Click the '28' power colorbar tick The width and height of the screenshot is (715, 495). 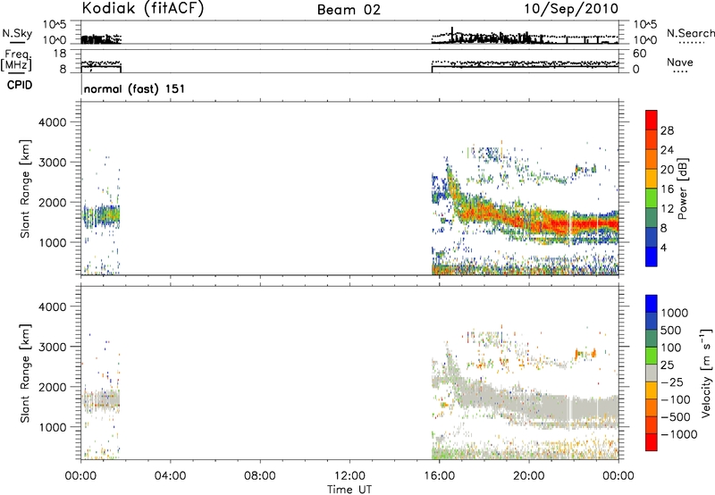coord(667,130)
